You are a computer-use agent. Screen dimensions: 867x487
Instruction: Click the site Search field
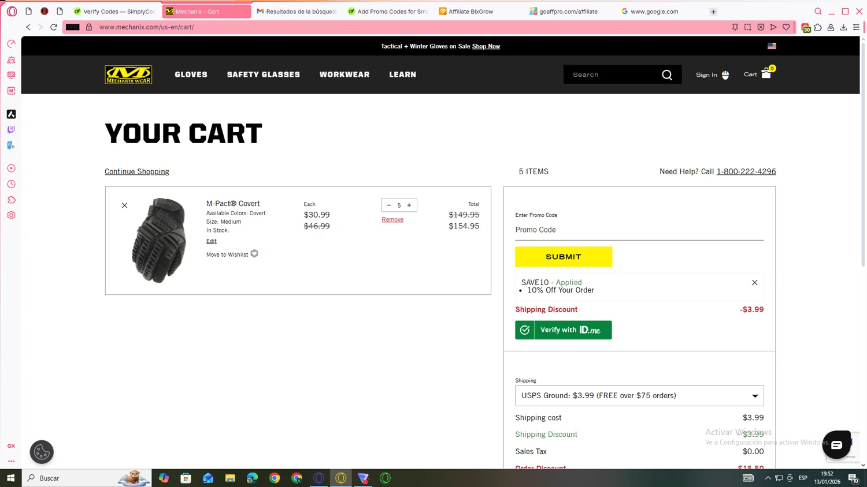(613, 74)
